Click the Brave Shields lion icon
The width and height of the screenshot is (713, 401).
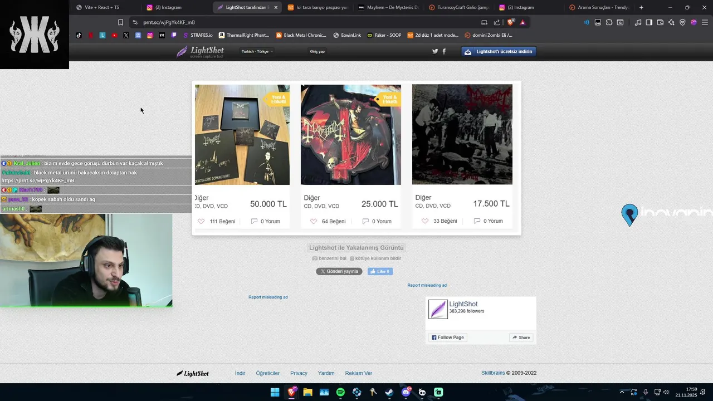point(511,22)
